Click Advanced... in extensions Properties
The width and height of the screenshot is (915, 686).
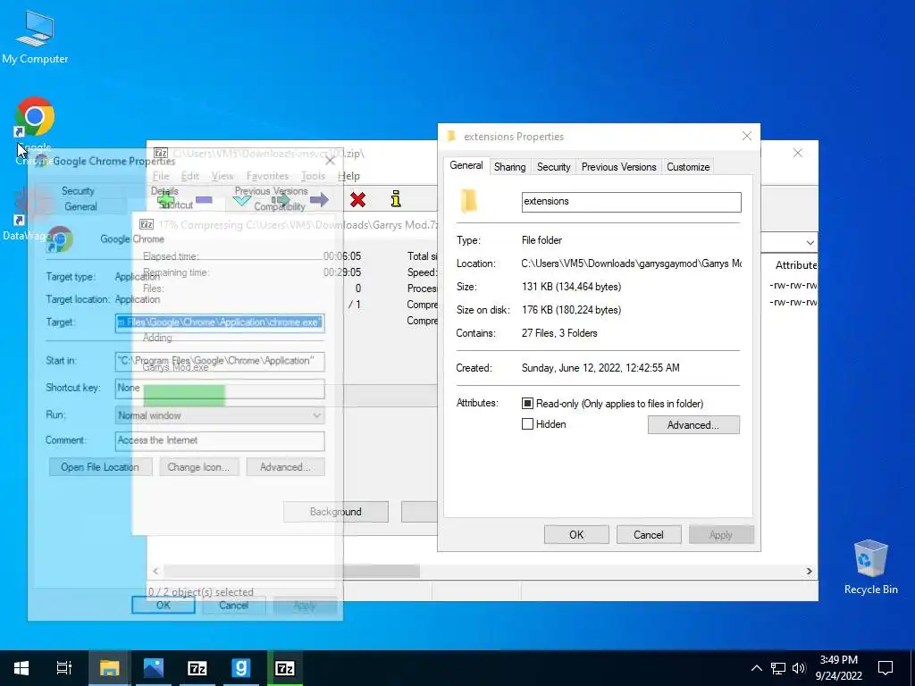(693, 424)
